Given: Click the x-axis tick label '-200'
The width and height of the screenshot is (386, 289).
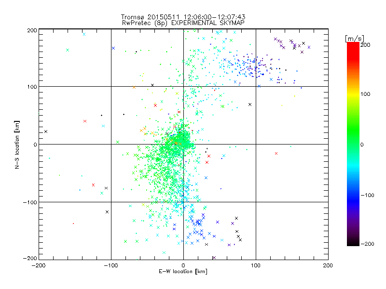Looking at the screenshot, I should coord(39,265).
